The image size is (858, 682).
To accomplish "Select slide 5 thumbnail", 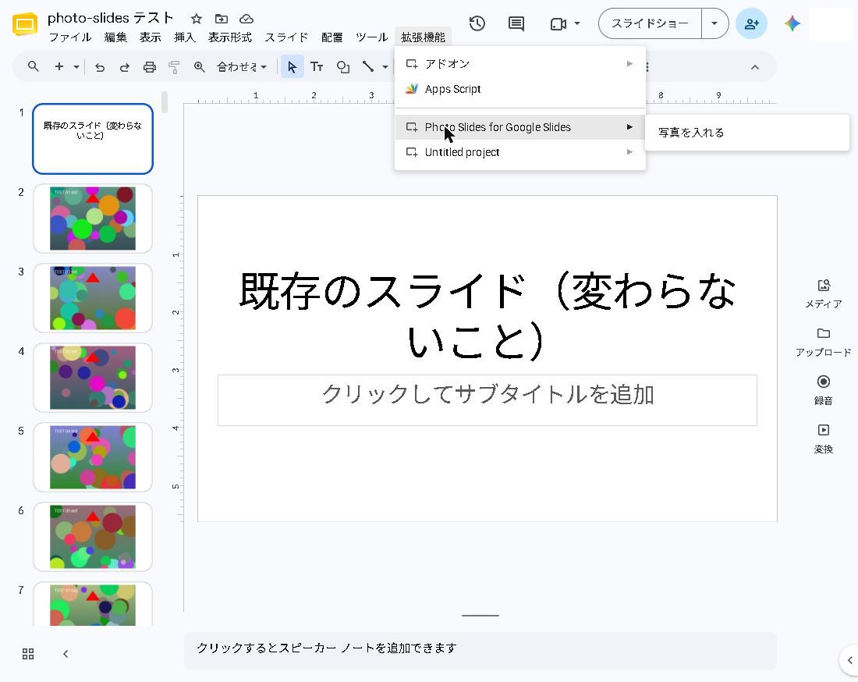I will pyautogui.click(x=93, y=457).
